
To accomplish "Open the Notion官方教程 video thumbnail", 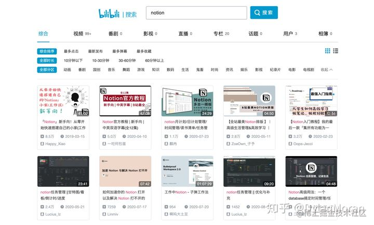I will point(125,101).
